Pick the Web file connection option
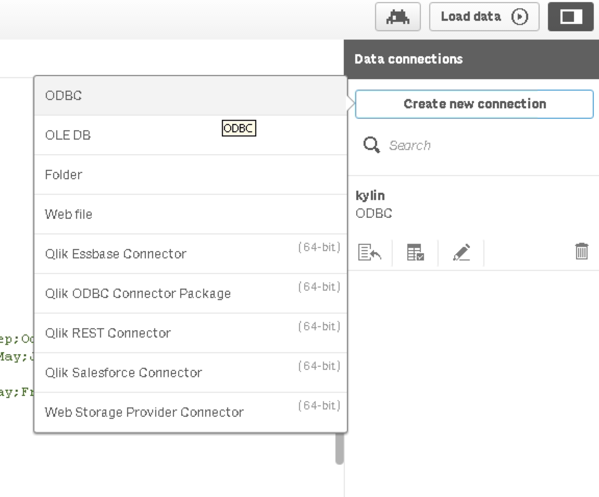599x497 pixels. click(x=190, y=214)
